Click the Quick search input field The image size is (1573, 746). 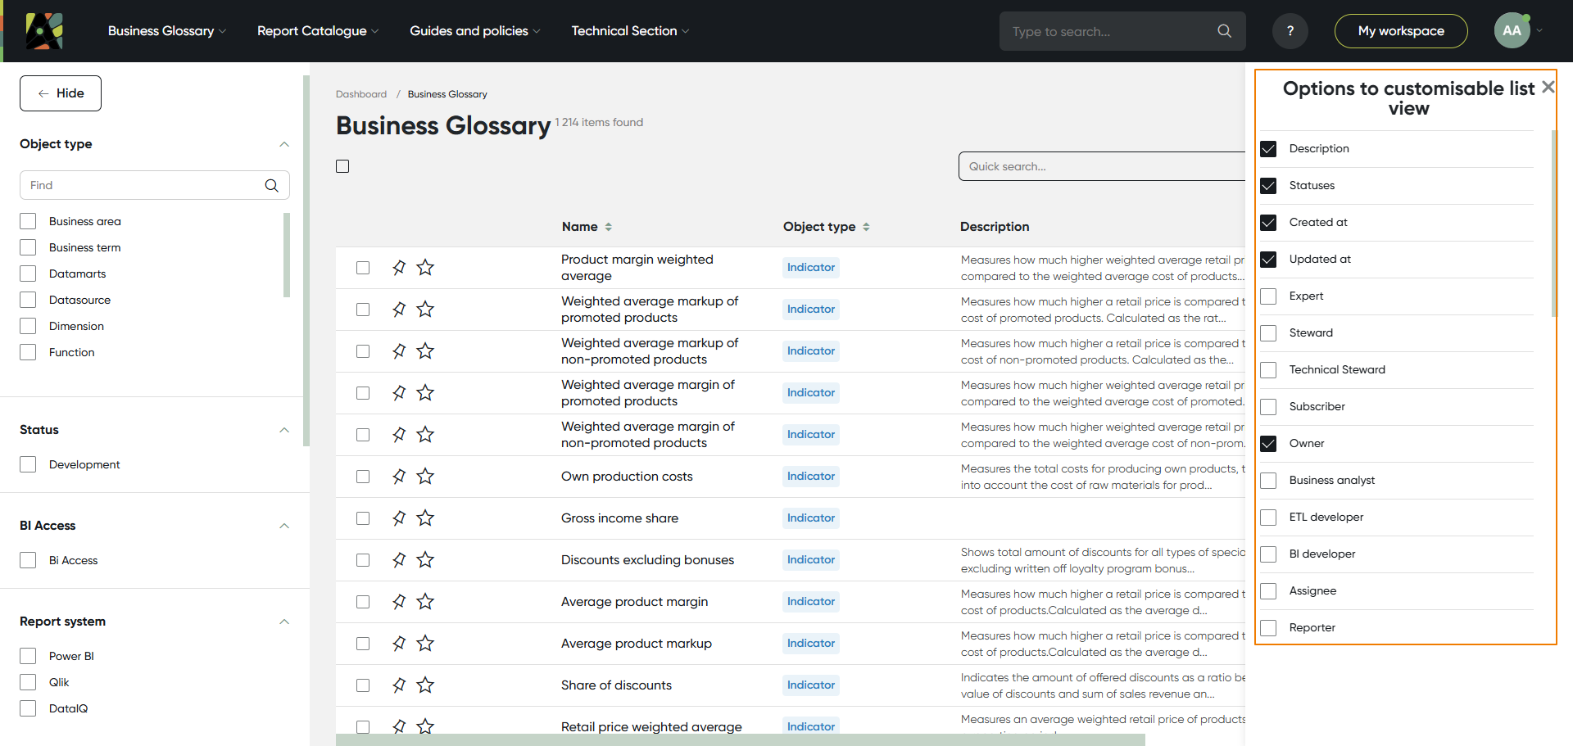(1098, 166)
